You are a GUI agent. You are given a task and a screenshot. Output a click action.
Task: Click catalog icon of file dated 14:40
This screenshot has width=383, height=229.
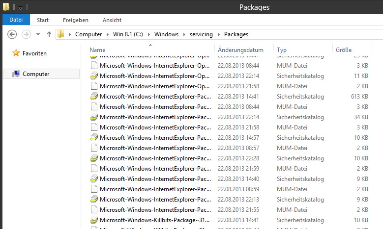94,179
